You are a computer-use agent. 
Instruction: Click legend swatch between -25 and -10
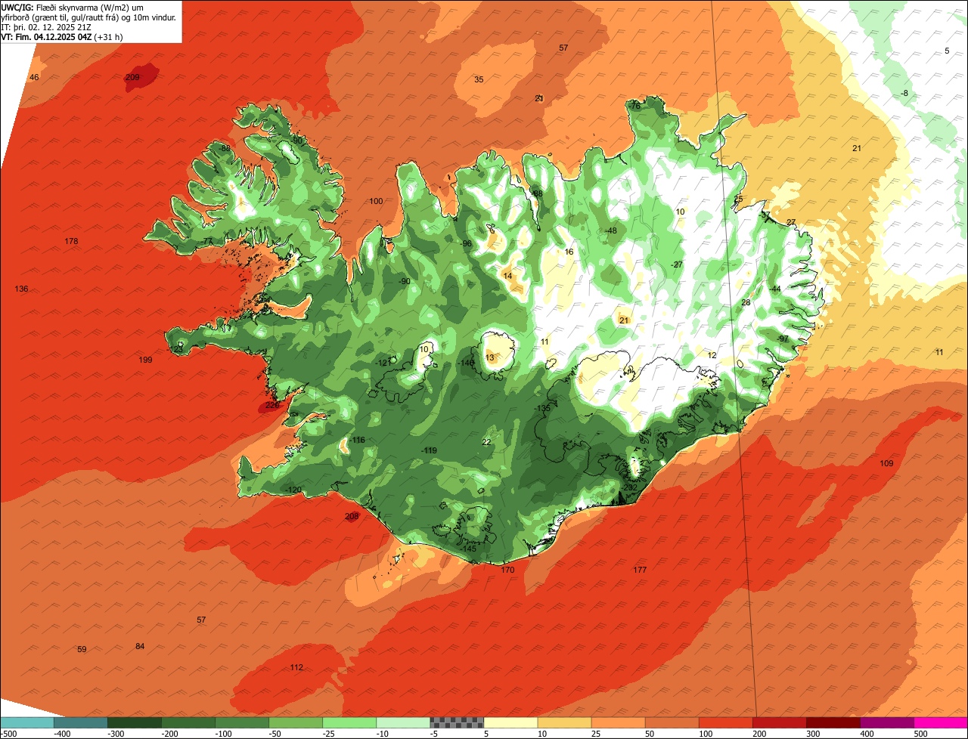coord(349,722)
